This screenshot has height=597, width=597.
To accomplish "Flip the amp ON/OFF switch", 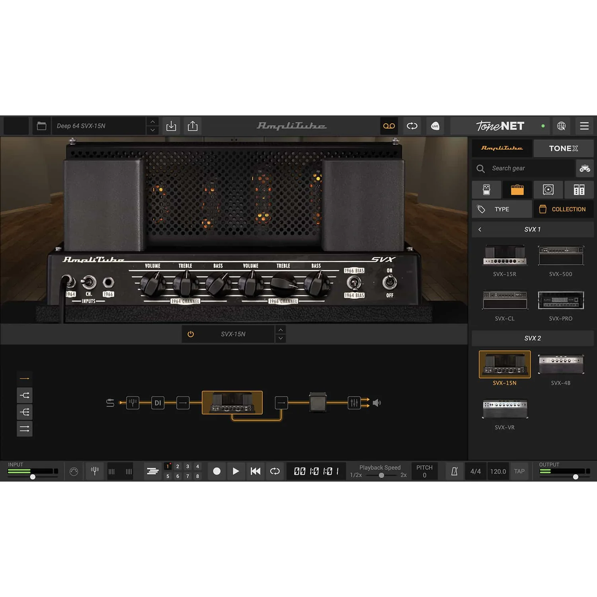I will pyautogui.click(x=389, y=283).
